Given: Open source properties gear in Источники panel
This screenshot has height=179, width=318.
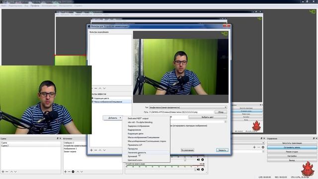Looking at the screenshot, I should point(73,172).
